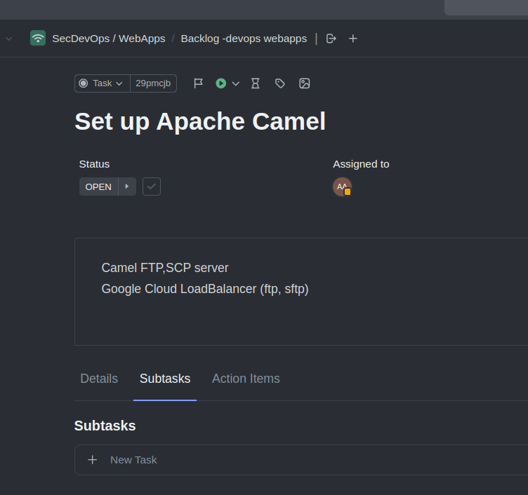The width and height of the screenshot is (528, 495).
Task: Set priority with the flag icon
Action: point(198,83)
